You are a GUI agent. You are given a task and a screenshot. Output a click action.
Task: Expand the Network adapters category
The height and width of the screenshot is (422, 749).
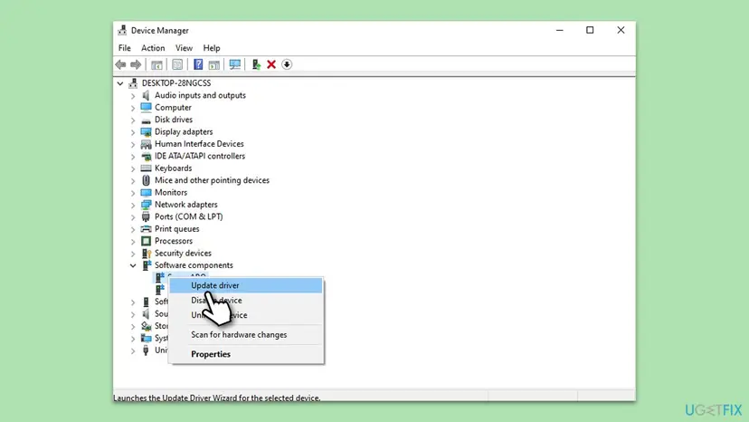pos(133,205)
